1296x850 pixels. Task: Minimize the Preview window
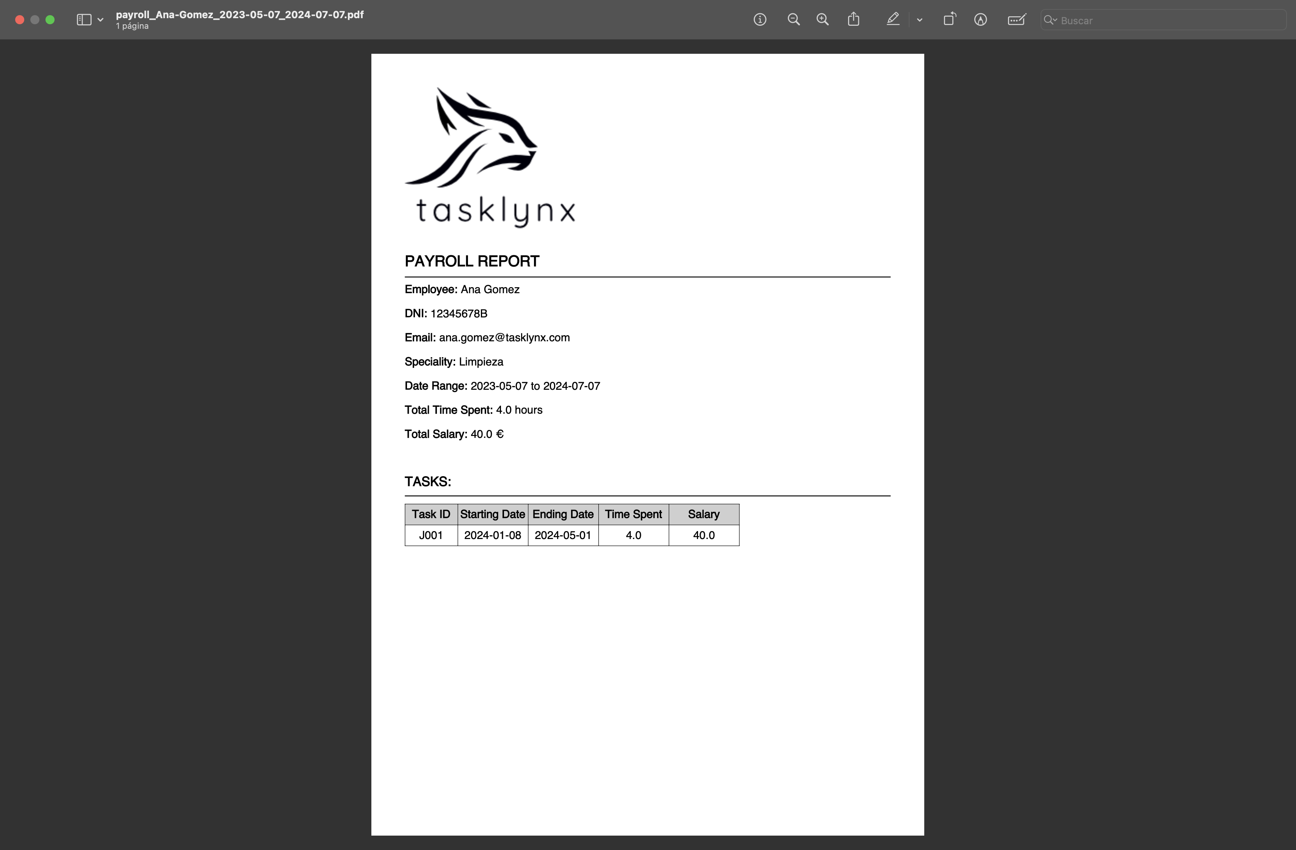(x=35, y=20)
